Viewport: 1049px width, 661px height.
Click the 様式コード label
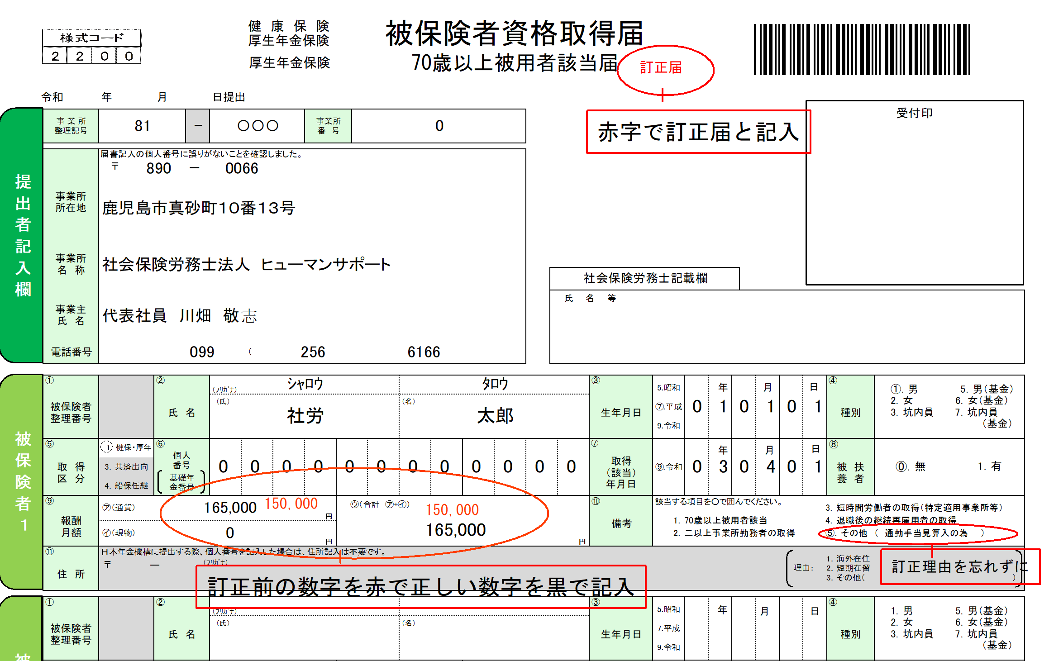(x=92, y=38)
